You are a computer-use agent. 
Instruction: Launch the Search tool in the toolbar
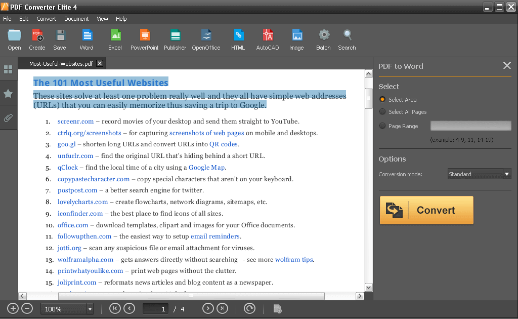click(x=347, y=39)
